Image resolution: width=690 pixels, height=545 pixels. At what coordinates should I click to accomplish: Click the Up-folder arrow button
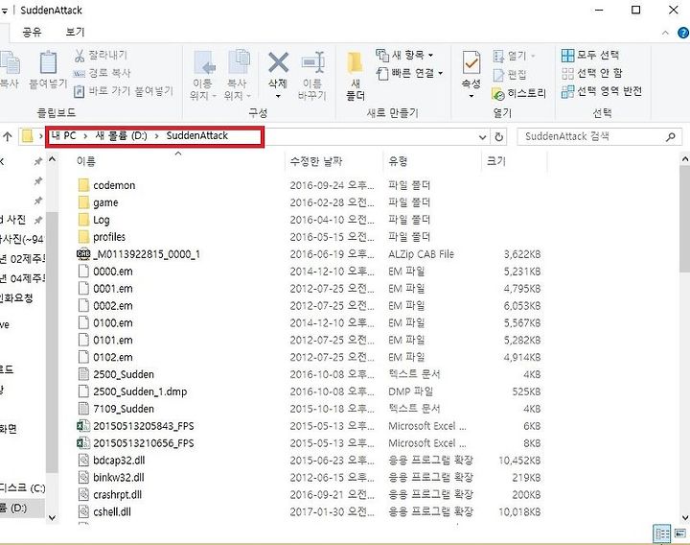pos(8,136)
